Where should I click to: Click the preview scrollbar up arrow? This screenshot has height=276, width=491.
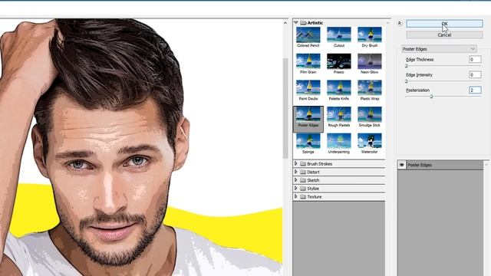pos(285,23)
